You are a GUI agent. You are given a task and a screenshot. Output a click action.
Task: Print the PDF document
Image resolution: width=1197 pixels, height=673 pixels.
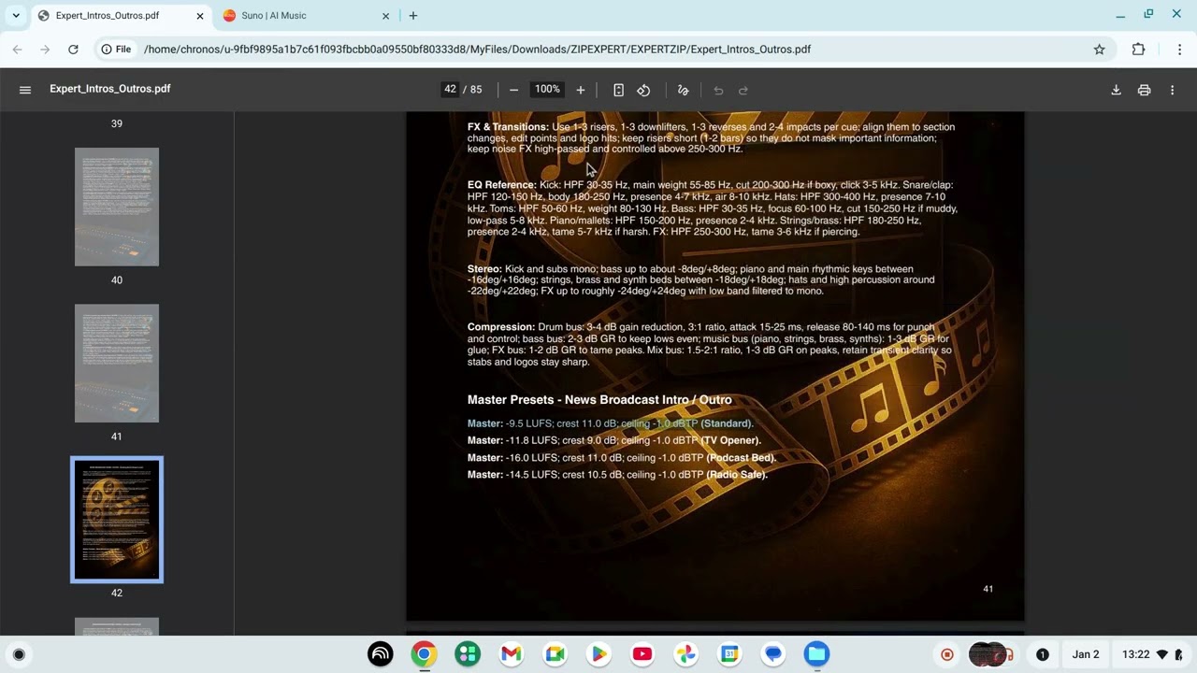click(x=1144, y=90)
